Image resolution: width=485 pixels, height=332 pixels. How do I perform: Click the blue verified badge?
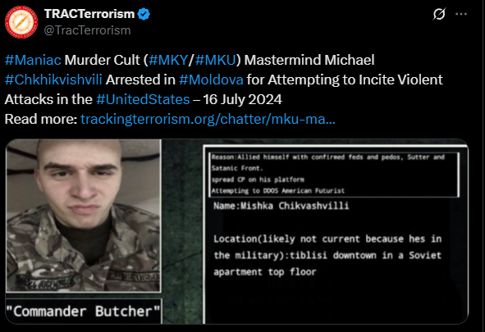coord(144,14)
